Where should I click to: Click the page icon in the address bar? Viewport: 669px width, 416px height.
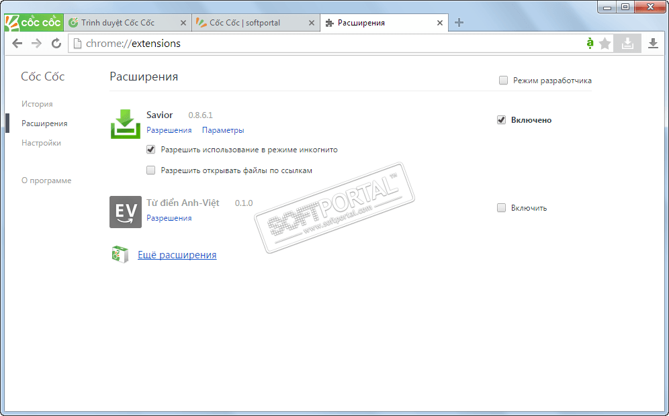click(77, 44)
